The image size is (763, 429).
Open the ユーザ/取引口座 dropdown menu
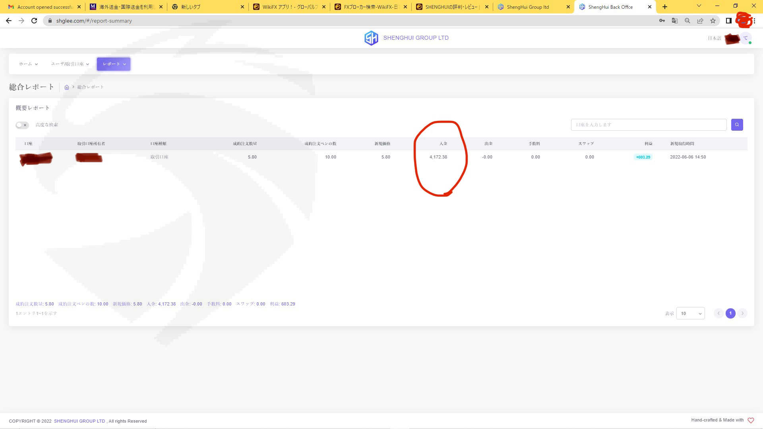tap(70, 64)
